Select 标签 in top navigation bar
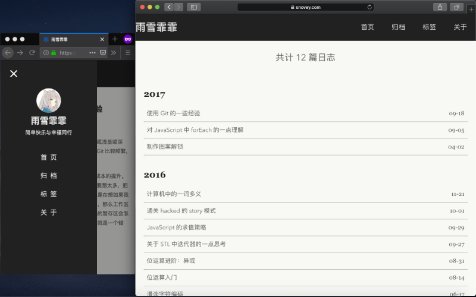Image resolution: width=476 pixels, height=297 pixels. point(429,27)
